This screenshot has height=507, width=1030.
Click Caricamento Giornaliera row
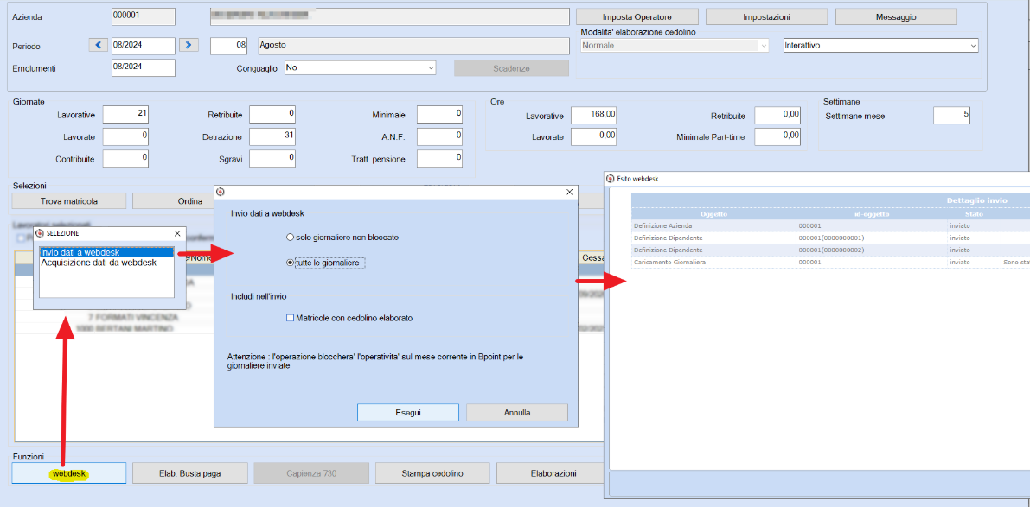[830, 263]
